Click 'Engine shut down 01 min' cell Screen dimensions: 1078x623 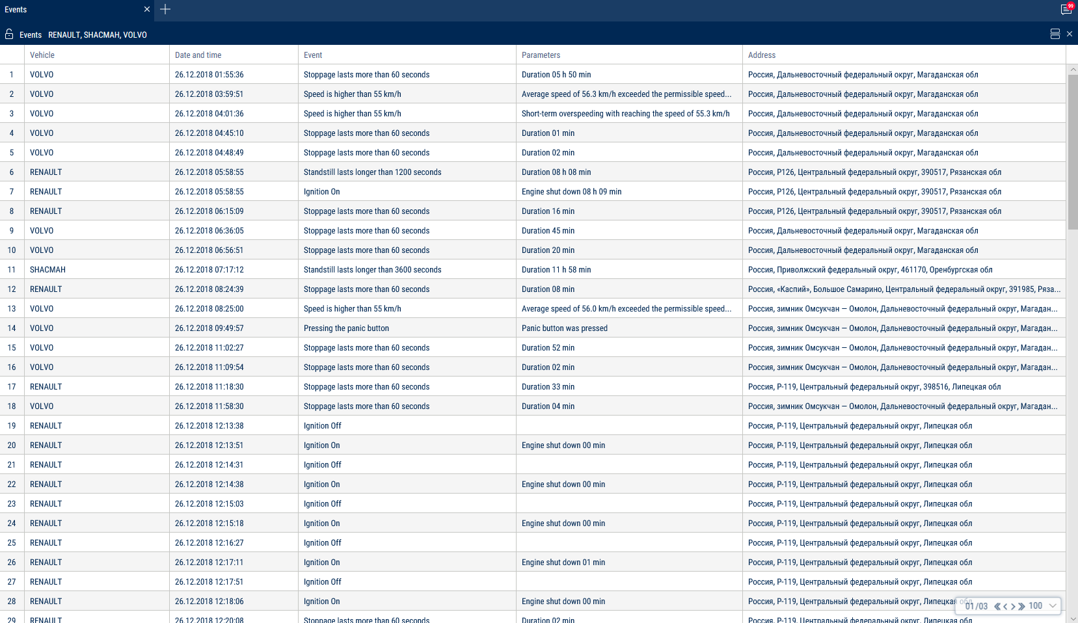click(x=629, y=562)
